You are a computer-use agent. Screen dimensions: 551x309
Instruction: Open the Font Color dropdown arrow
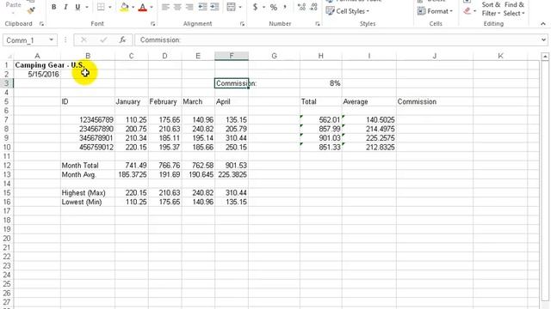pyautogui.click(x=152, y=7)
